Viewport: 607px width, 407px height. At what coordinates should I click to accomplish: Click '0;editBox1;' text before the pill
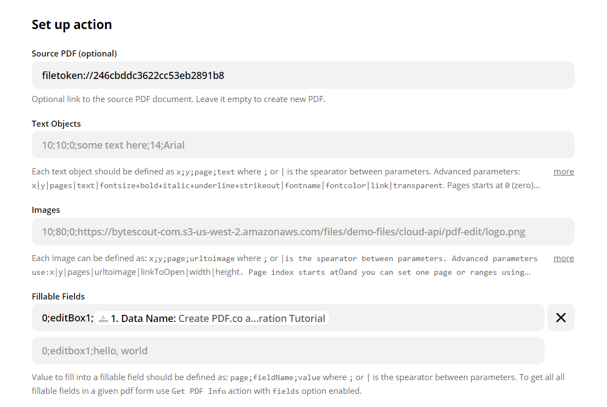pos(63,318)
